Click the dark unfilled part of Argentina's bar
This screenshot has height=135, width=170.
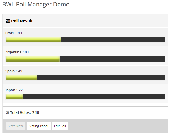point(112,59)
